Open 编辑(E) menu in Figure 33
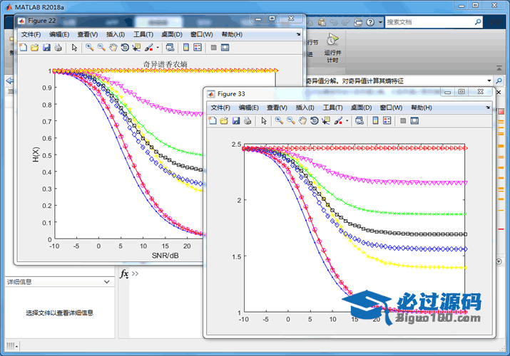The width and height of the screenshot is (510, 356). click(x=248, y=108)
